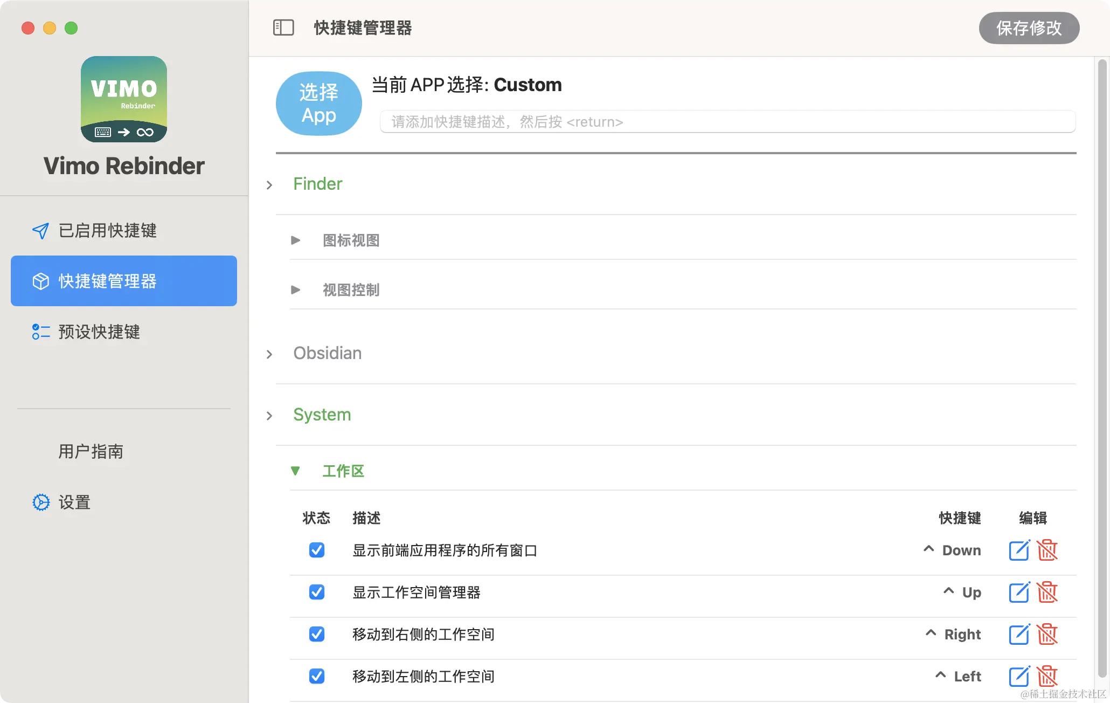Edit the 显示前端应用程序的所有窗口 shortcut via pencil icon
Screen dimensions: 1110x703
click(1019, 550)
